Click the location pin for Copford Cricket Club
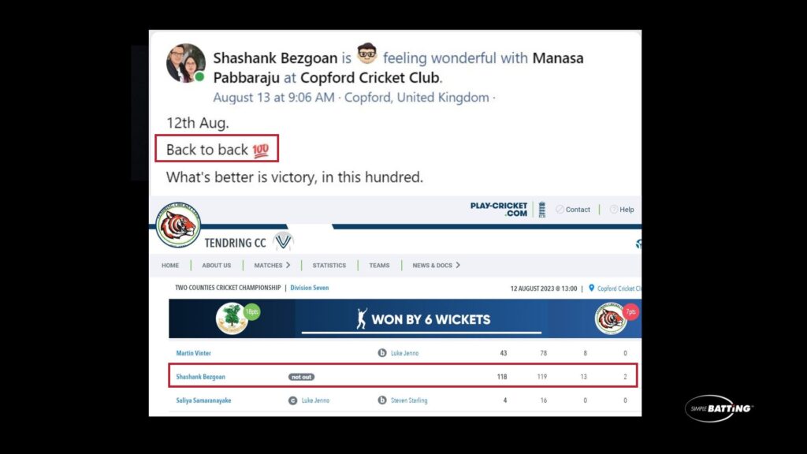The image size is (807, 454). [591, 288]
